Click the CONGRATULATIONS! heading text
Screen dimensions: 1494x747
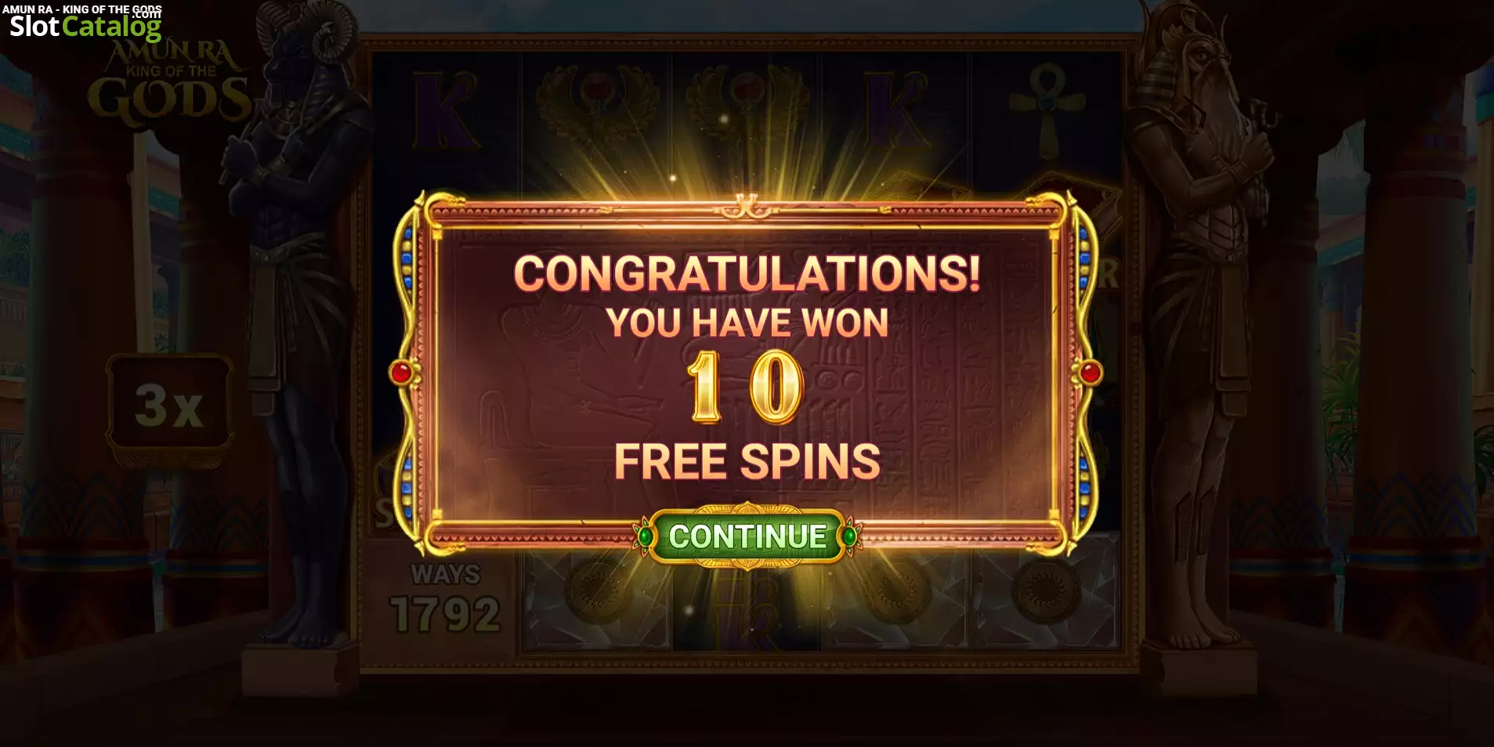click(747, 274)
